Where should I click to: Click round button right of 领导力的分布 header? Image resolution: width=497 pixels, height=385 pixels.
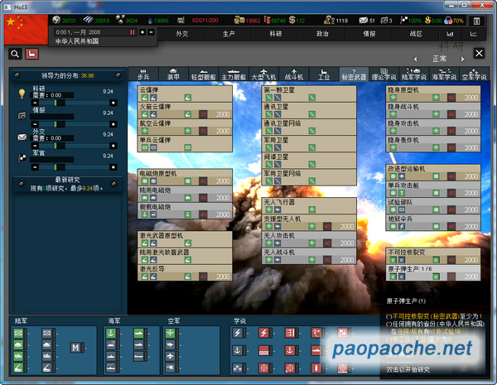[x=118, y=75]
